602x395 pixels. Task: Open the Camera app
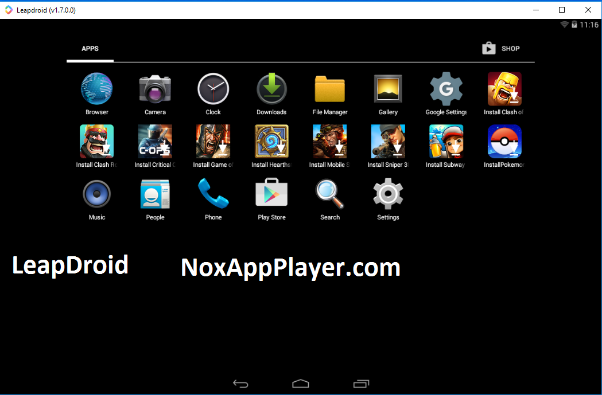[155, 88]
